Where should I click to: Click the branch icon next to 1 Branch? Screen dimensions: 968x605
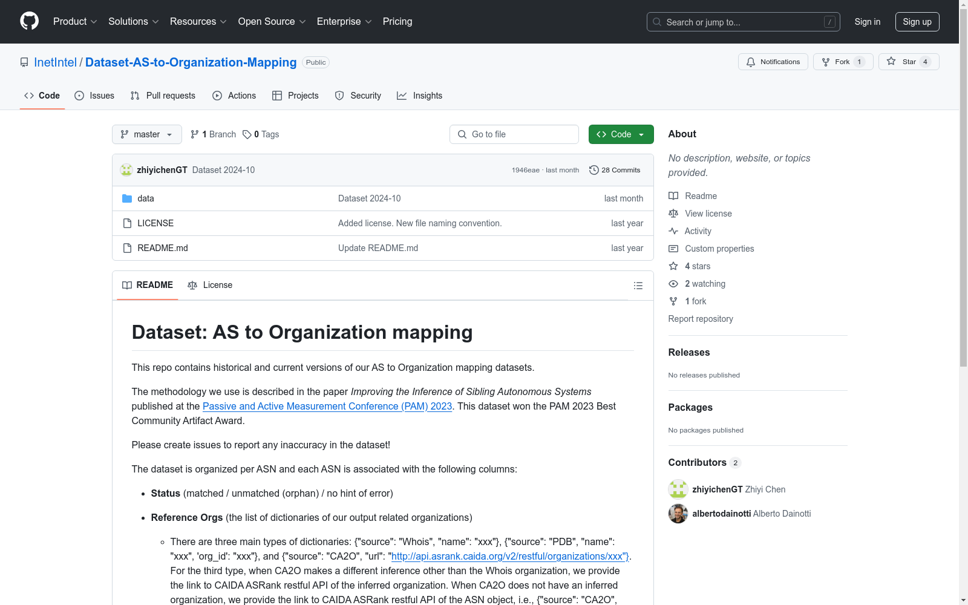coord(195,134)
